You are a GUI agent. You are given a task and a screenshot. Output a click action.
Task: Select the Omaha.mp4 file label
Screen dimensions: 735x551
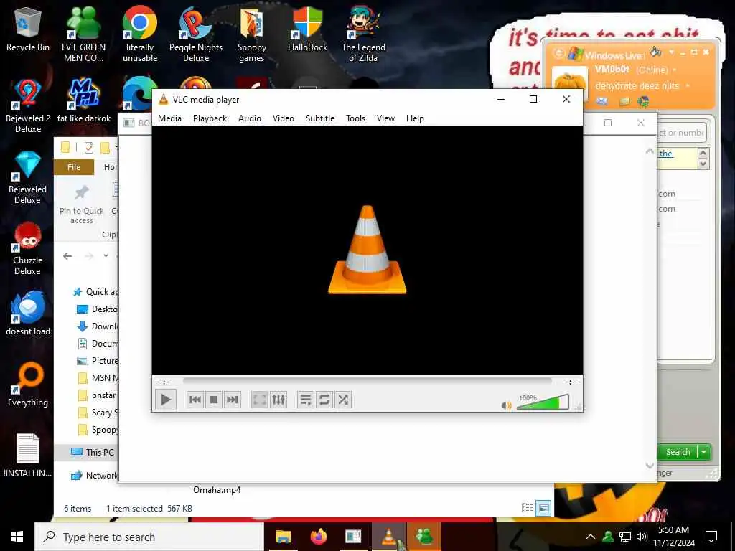(217, 490)
